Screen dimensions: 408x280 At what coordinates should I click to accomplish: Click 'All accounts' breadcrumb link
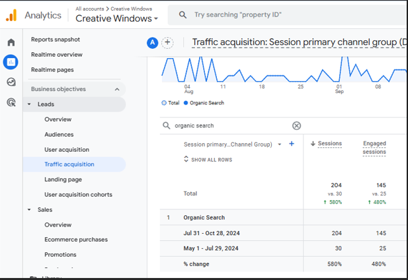point(90,9)
